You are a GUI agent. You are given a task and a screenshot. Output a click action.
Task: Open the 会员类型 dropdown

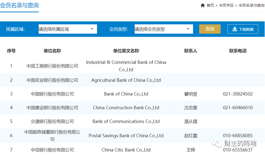(164, 29)
